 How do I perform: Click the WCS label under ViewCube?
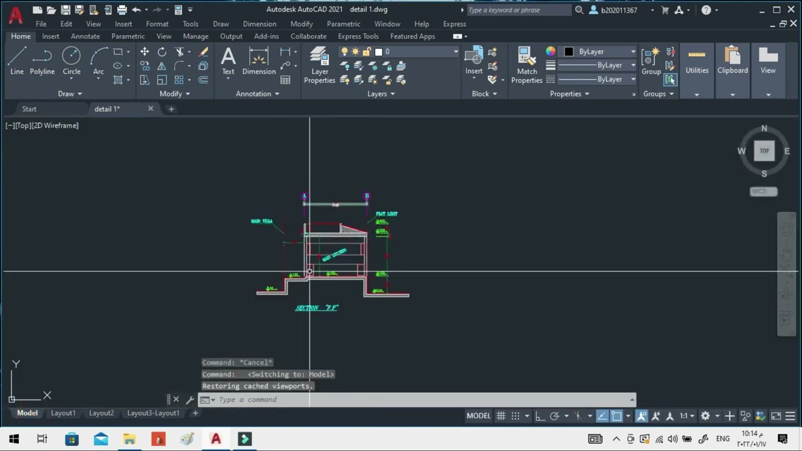click(x=764, y=192)
